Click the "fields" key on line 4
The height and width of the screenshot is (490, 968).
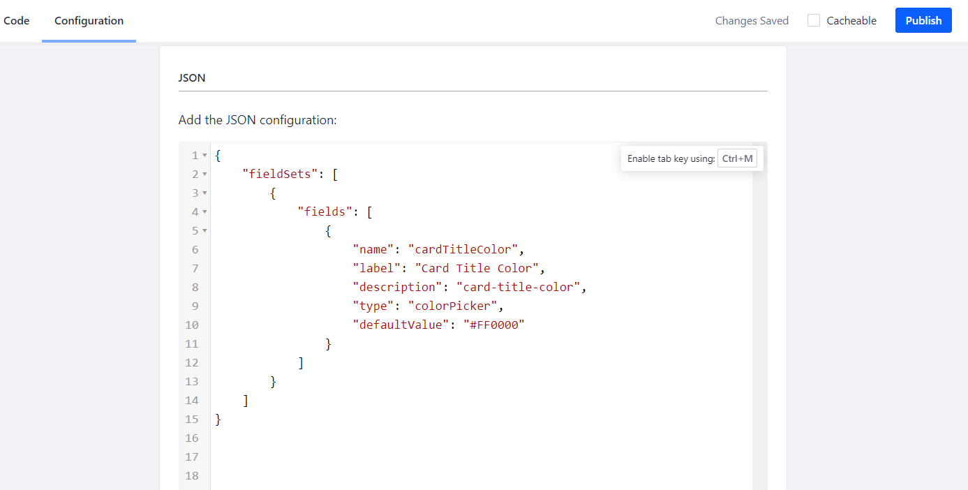tap(325, 212)
